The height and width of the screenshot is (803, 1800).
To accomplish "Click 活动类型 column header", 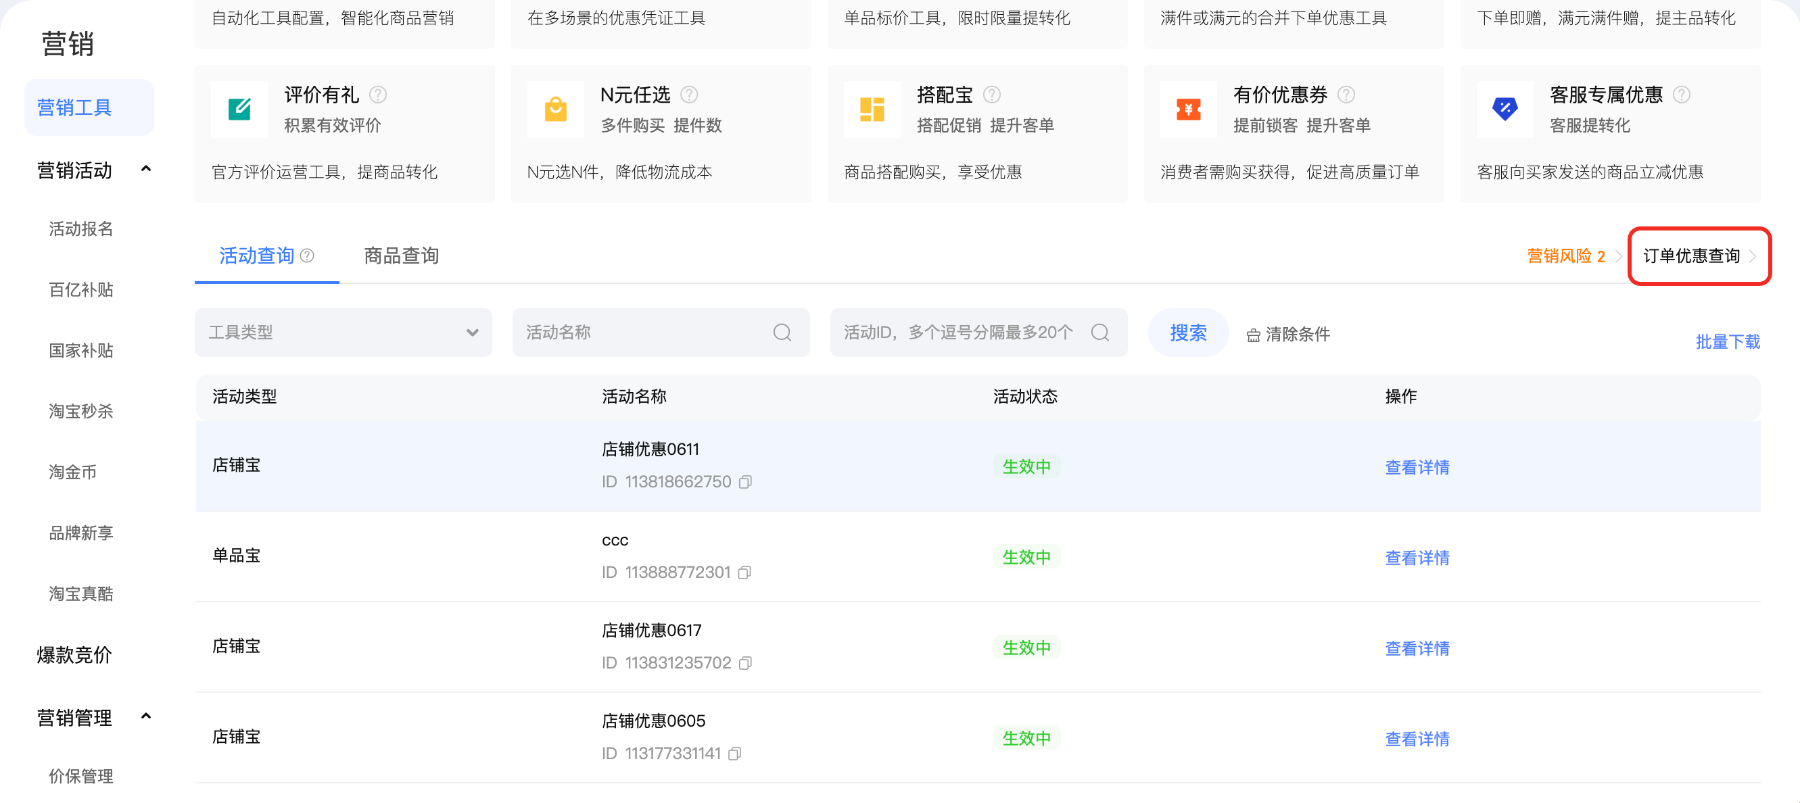I will [x=245, y=397].
